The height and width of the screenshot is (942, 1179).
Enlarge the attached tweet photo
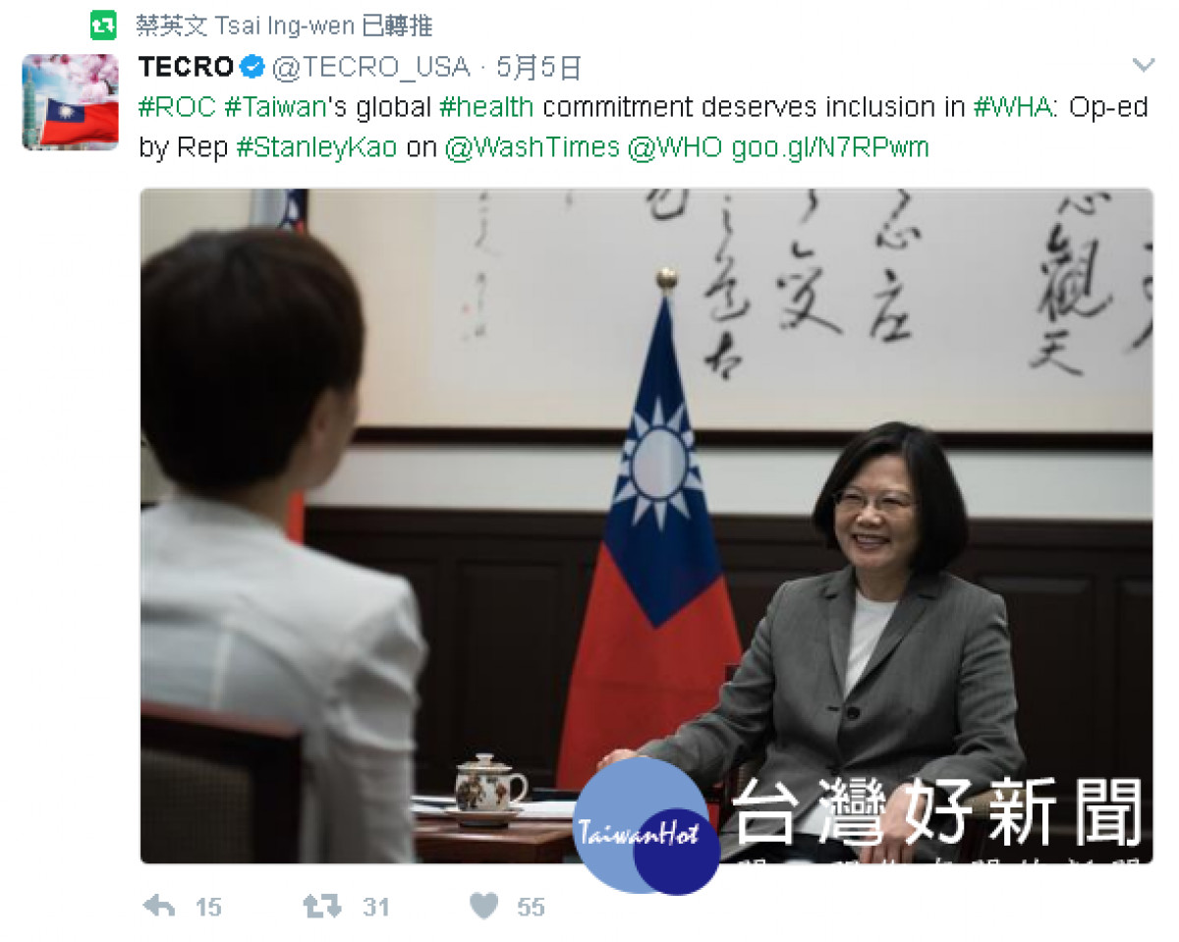click(x=646, y=526)
